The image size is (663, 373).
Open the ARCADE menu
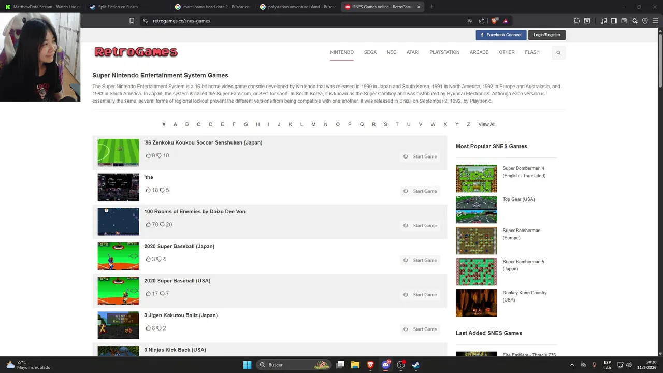pos(479,52)
